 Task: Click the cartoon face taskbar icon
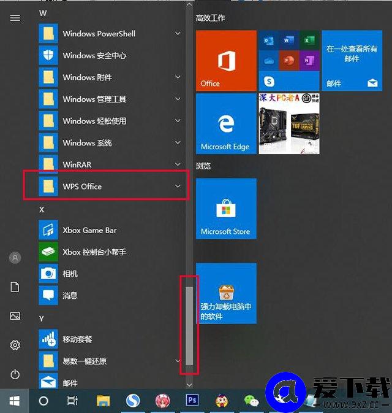coord(222,401)
